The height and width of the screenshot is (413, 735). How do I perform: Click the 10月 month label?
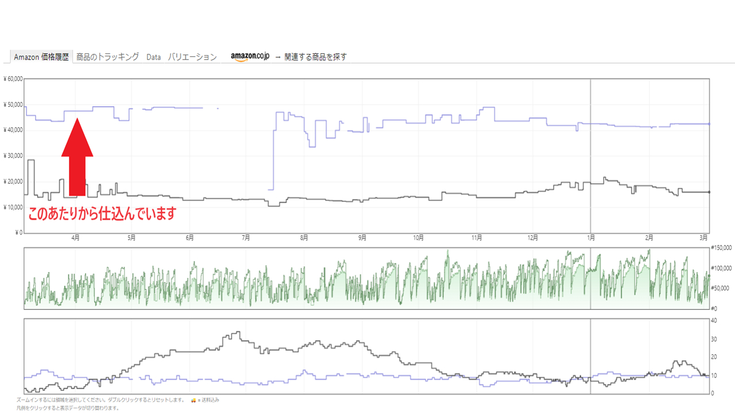418,237
